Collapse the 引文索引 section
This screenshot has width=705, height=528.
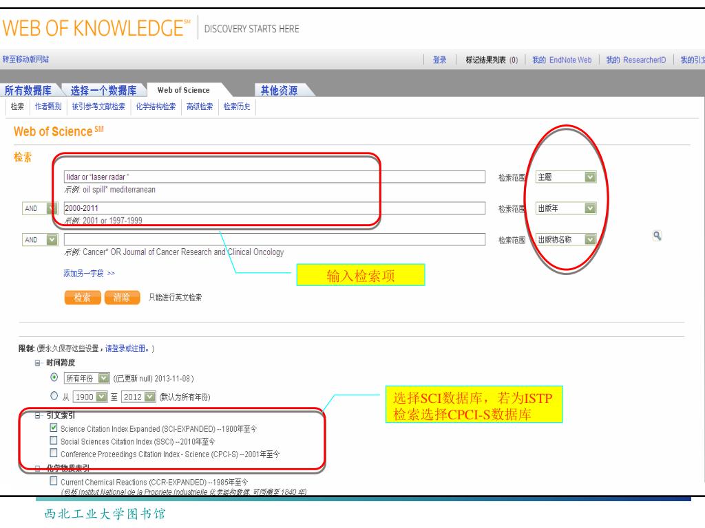click(38, 415)
